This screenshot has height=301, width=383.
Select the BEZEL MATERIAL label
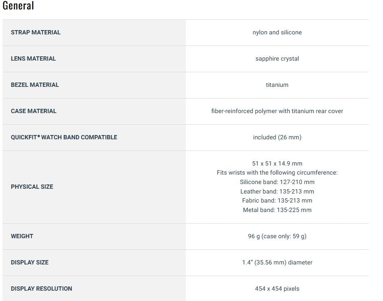point(35,85)
